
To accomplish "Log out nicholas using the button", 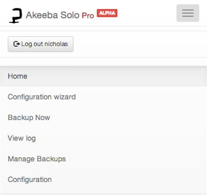I will pos(40,44).
